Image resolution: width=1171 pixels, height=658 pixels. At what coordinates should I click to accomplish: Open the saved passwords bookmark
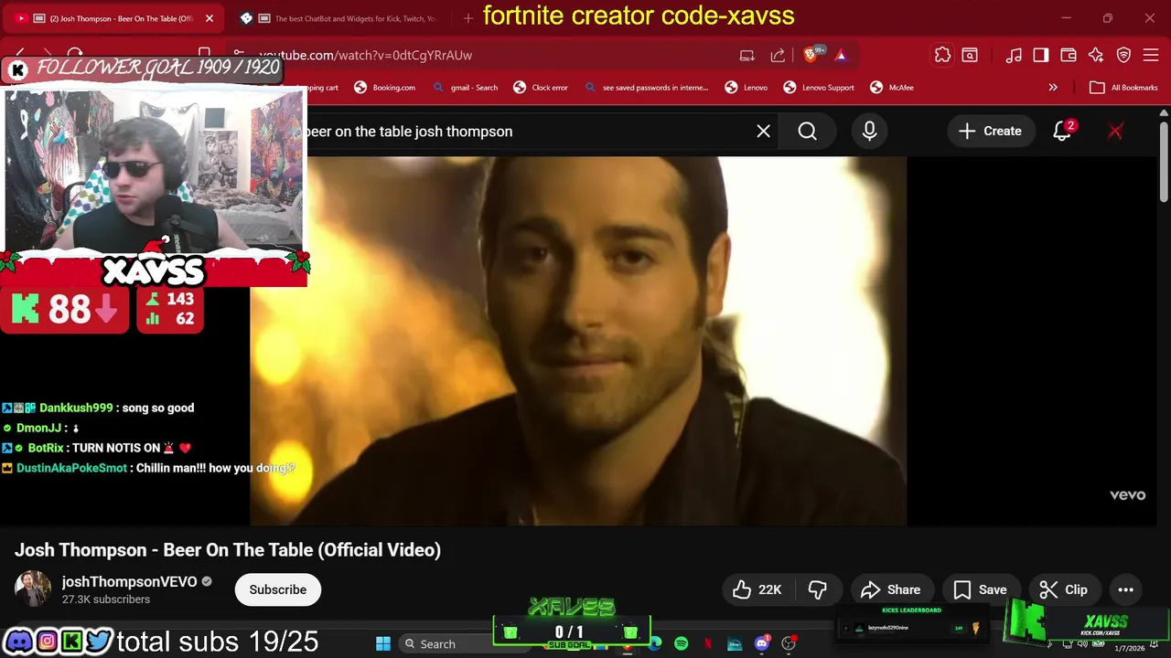click(646, 88)
